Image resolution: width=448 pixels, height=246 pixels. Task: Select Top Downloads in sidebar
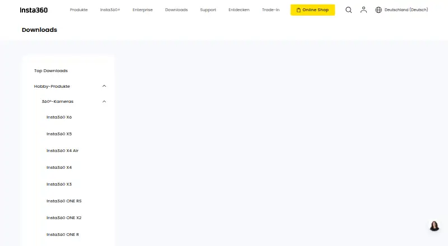51,71
